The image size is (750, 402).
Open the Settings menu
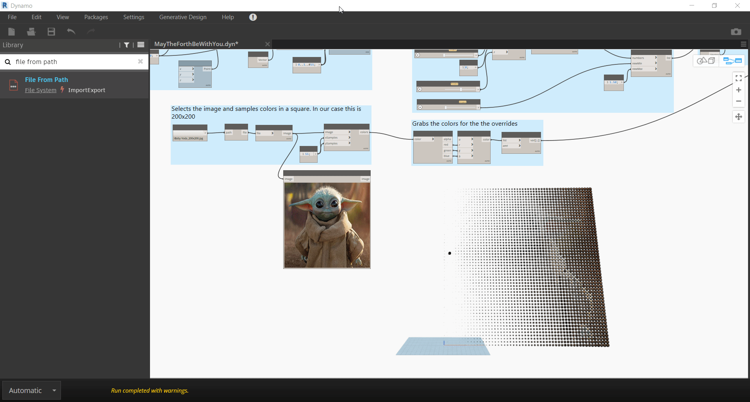click(x=134, y=17)
